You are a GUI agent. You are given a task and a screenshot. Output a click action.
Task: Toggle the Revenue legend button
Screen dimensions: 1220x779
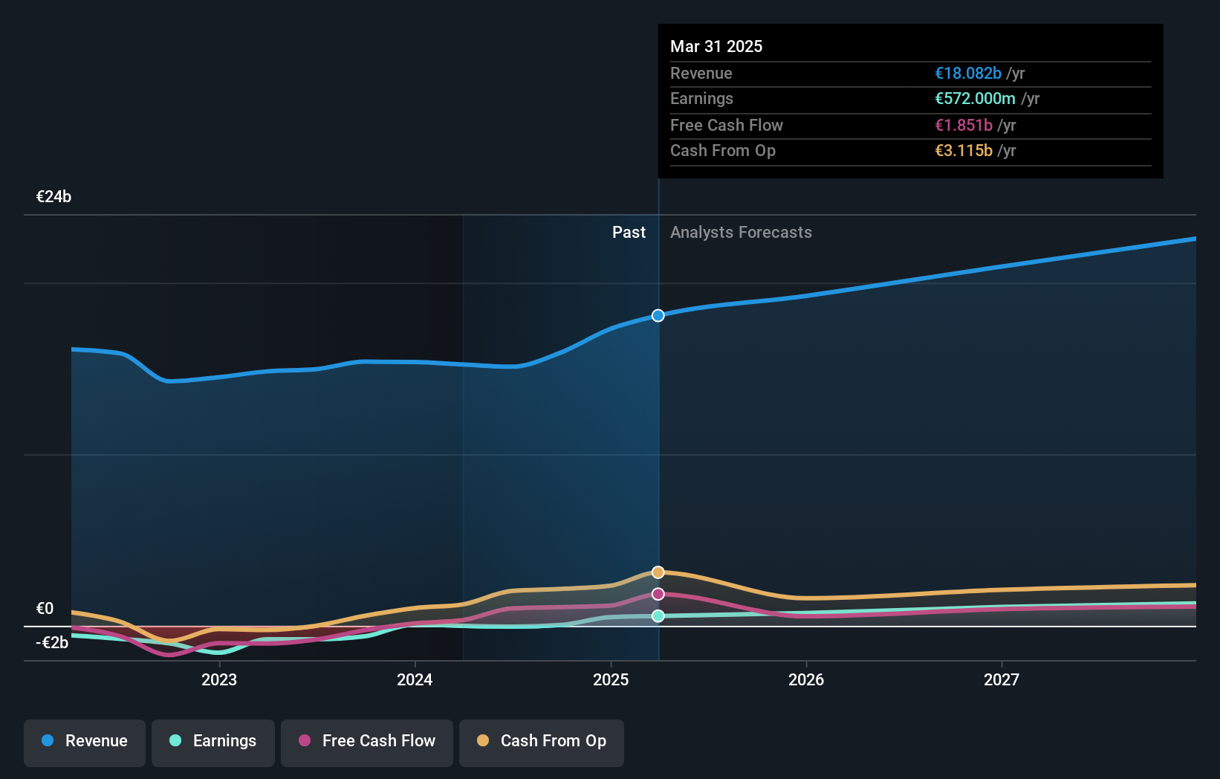[x=85, y=743]
